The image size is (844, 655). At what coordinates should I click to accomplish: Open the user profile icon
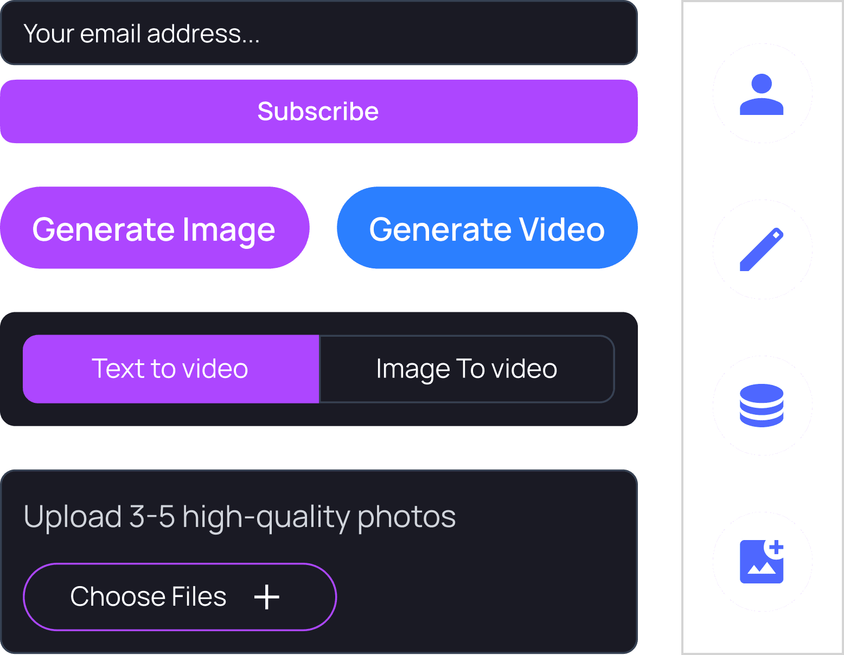point(762,94)
